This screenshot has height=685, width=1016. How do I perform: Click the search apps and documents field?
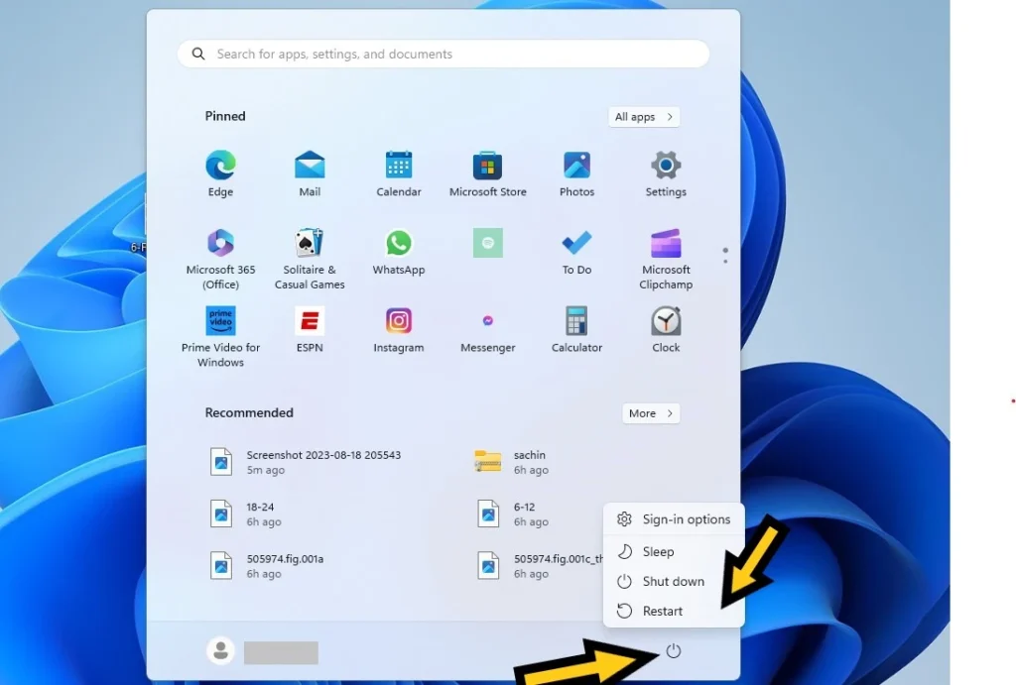444,54
